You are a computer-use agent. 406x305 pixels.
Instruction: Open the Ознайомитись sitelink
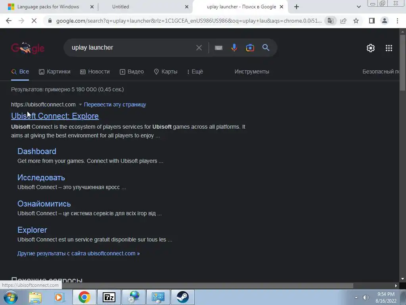(44, 204)
